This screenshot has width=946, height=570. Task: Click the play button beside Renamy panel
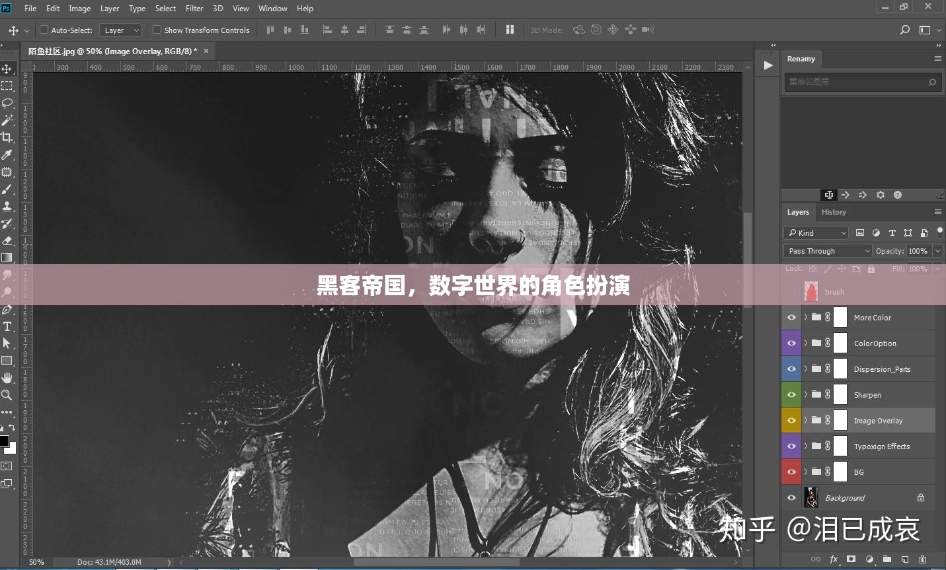coord(768,65)
